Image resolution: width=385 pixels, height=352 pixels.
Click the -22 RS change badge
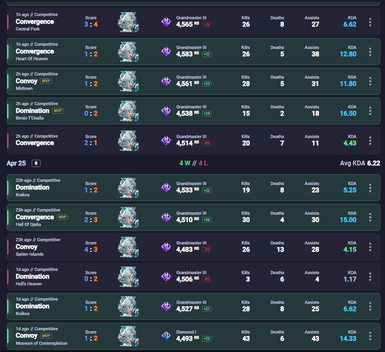[x=206, y=279]
